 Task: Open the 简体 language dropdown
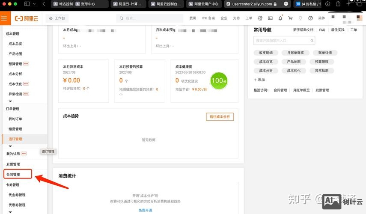click(321, 18)
